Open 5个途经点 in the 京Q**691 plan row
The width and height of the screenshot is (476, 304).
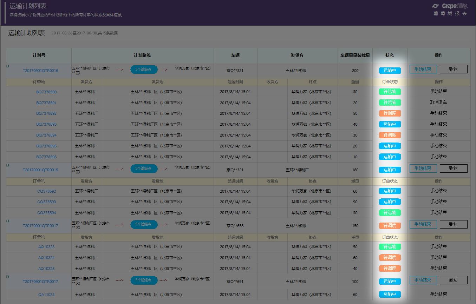click(x=144, y=280)
